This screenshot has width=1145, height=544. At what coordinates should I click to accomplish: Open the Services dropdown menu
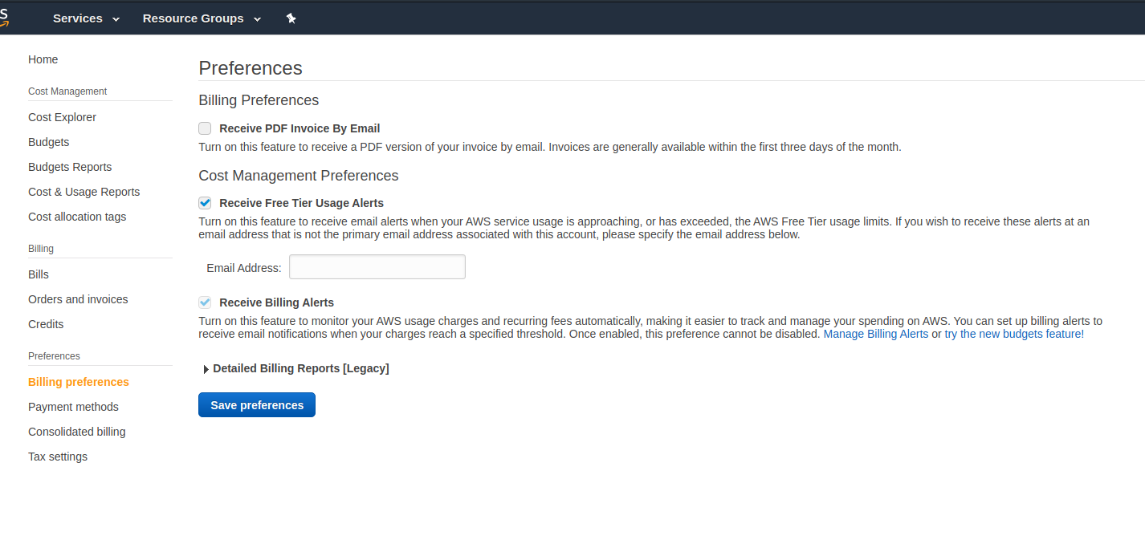pos(86,18)
